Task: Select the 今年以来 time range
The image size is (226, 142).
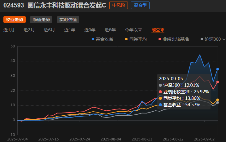Action: (133, 30)
